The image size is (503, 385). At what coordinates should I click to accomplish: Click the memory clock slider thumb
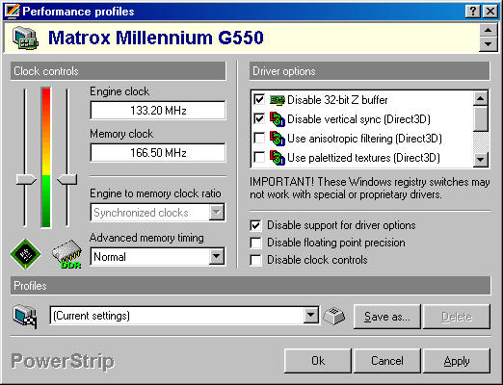coord(67,179)
